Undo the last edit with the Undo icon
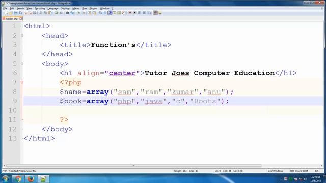 (56, 13)
